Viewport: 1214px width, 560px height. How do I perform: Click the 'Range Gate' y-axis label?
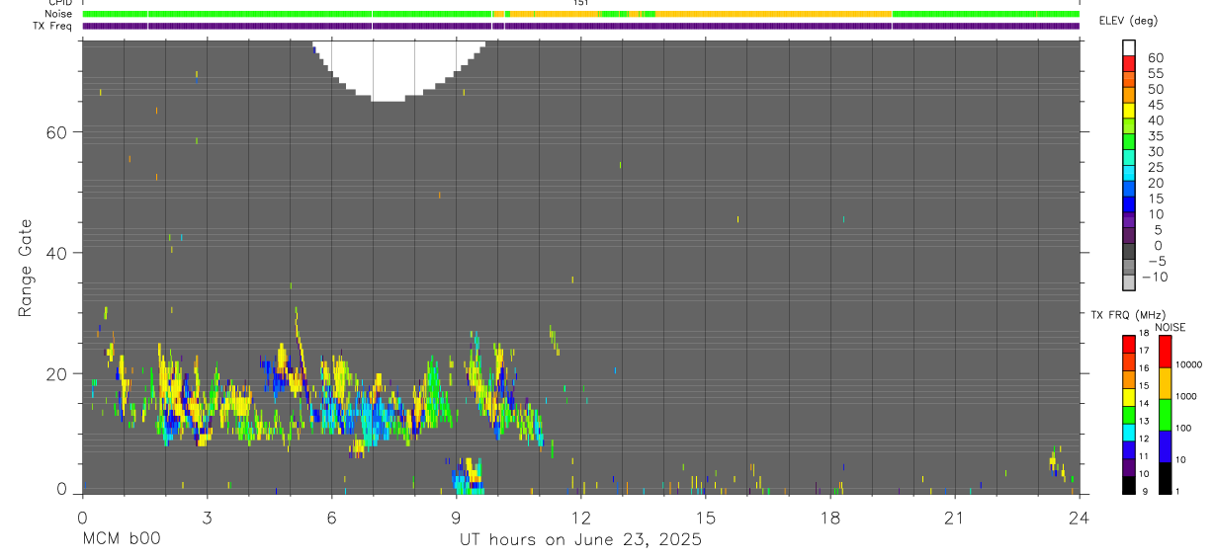coord(26,268)
